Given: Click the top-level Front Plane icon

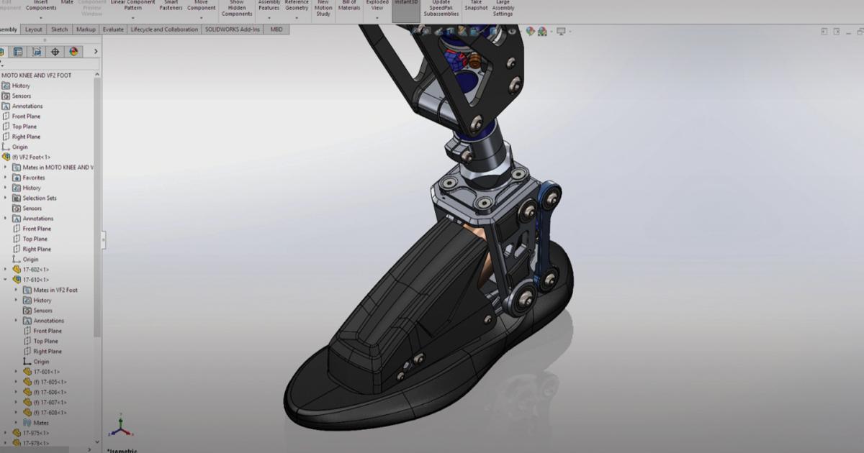Looking at the screenshot, I should pos(6,116).
